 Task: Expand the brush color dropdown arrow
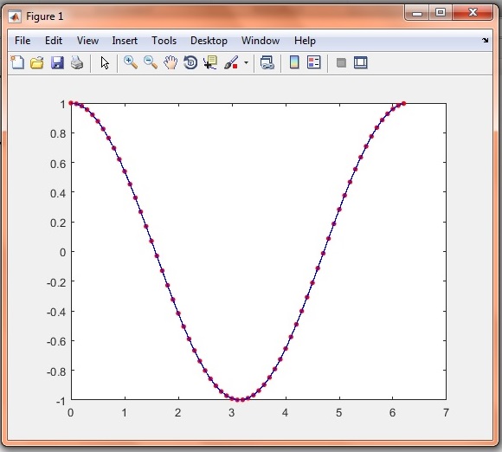(246, 63)
